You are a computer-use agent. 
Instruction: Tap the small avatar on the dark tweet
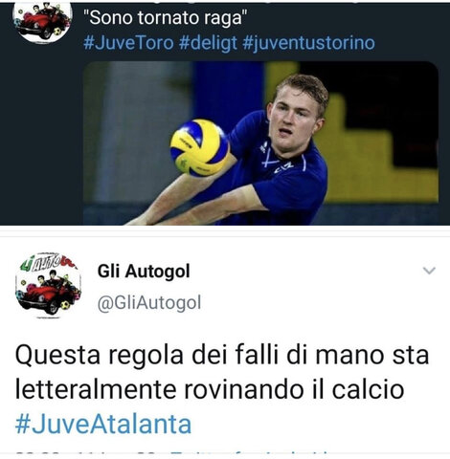pyautogui.click(x=43, y=21)
